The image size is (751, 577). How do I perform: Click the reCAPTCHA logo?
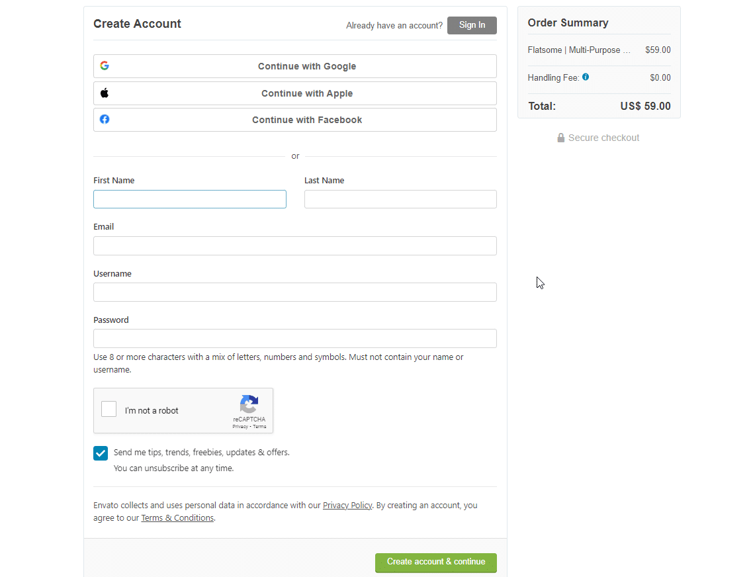click(249, 404)
